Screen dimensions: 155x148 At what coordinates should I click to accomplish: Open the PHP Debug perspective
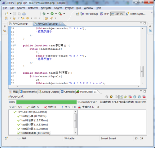pos(89,14)
